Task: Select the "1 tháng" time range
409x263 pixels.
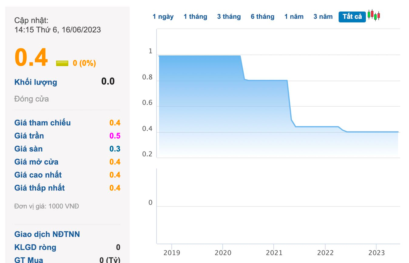Action: (x=195, y=17)
